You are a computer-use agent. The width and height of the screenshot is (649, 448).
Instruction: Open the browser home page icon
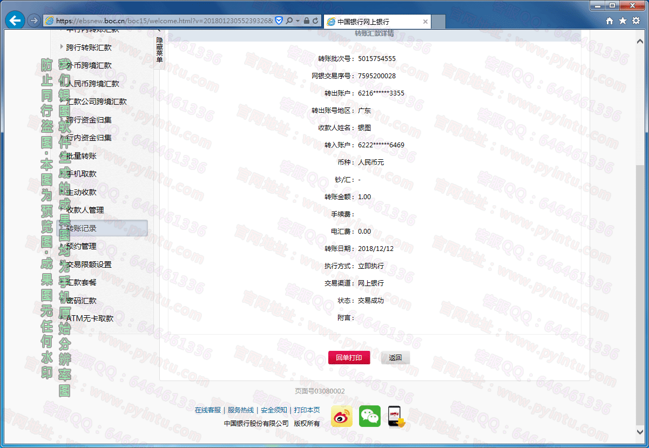tap(610, 21)
